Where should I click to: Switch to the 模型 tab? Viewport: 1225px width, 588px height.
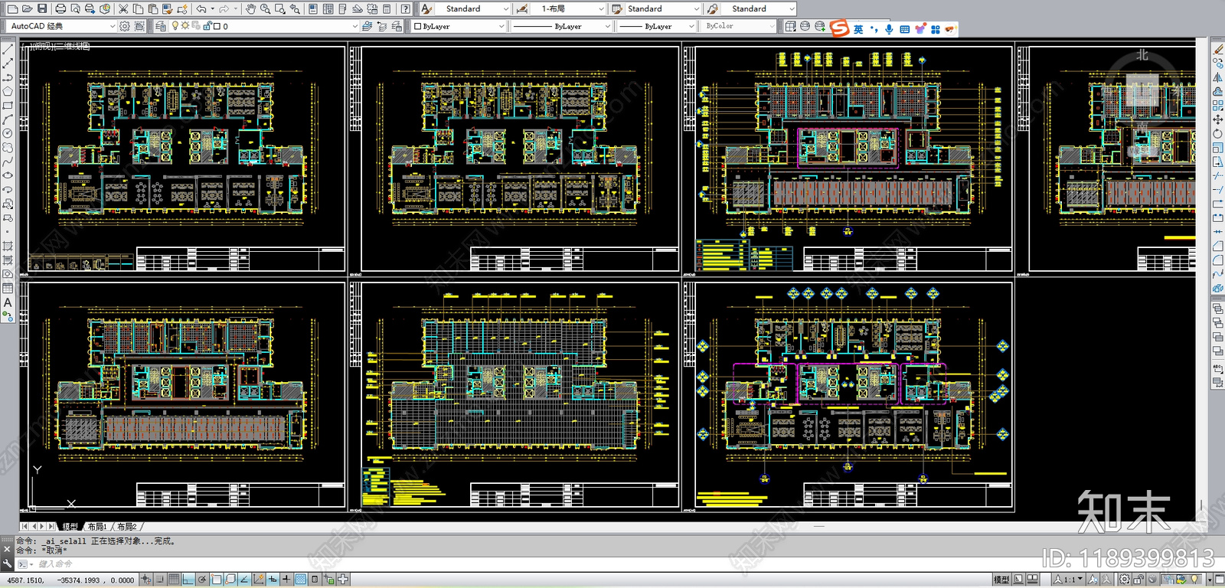(70, 527)
